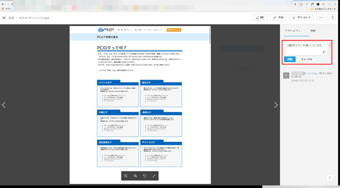Collapse the right sidebar panel
The width and height of the screenshot is (340, 188).
332,17
